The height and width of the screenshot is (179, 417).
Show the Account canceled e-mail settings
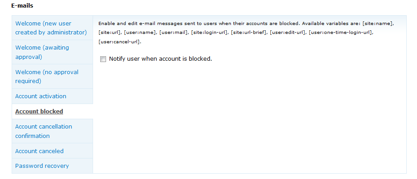click(39, 151)
